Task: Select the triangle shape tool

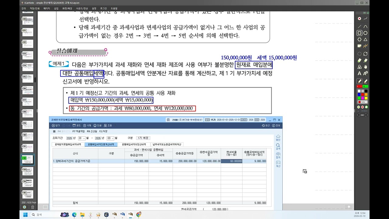Action: (366, 40)
